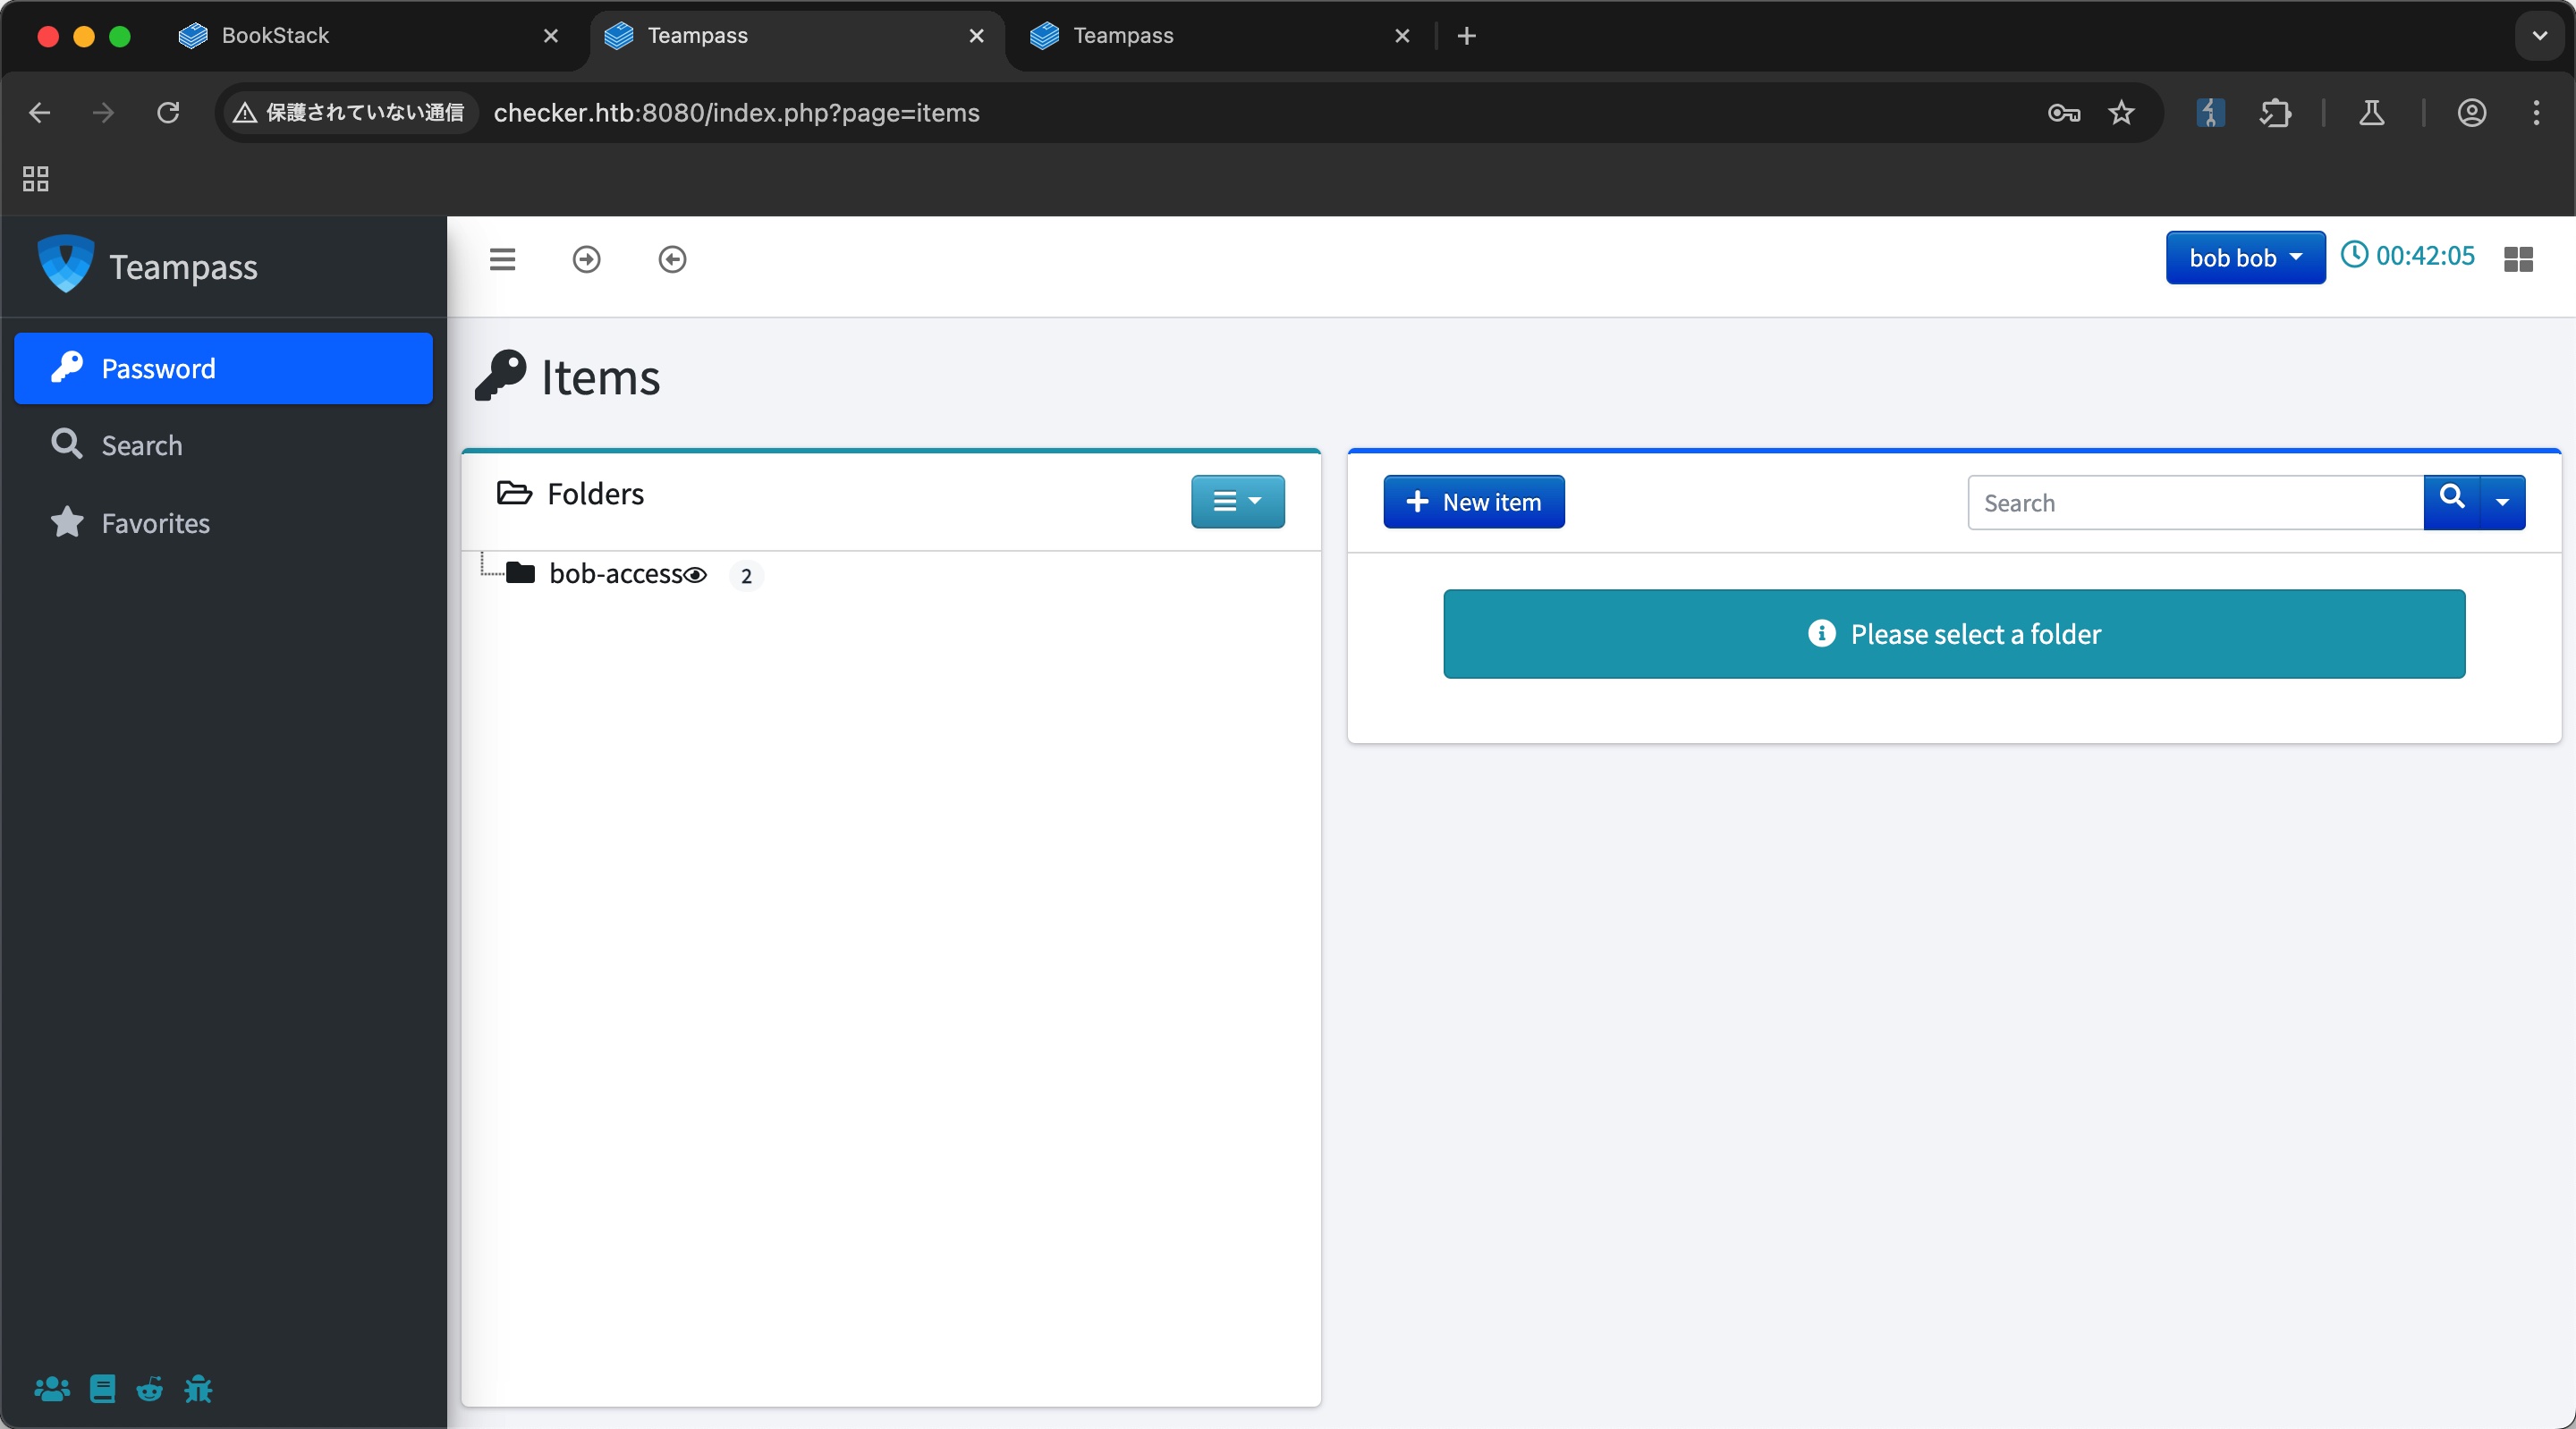Image resolution: width=2576 pixels, height=1429 pixels.
Task: Click the magnifier search button next to Search
Action: pos(2451,500)
